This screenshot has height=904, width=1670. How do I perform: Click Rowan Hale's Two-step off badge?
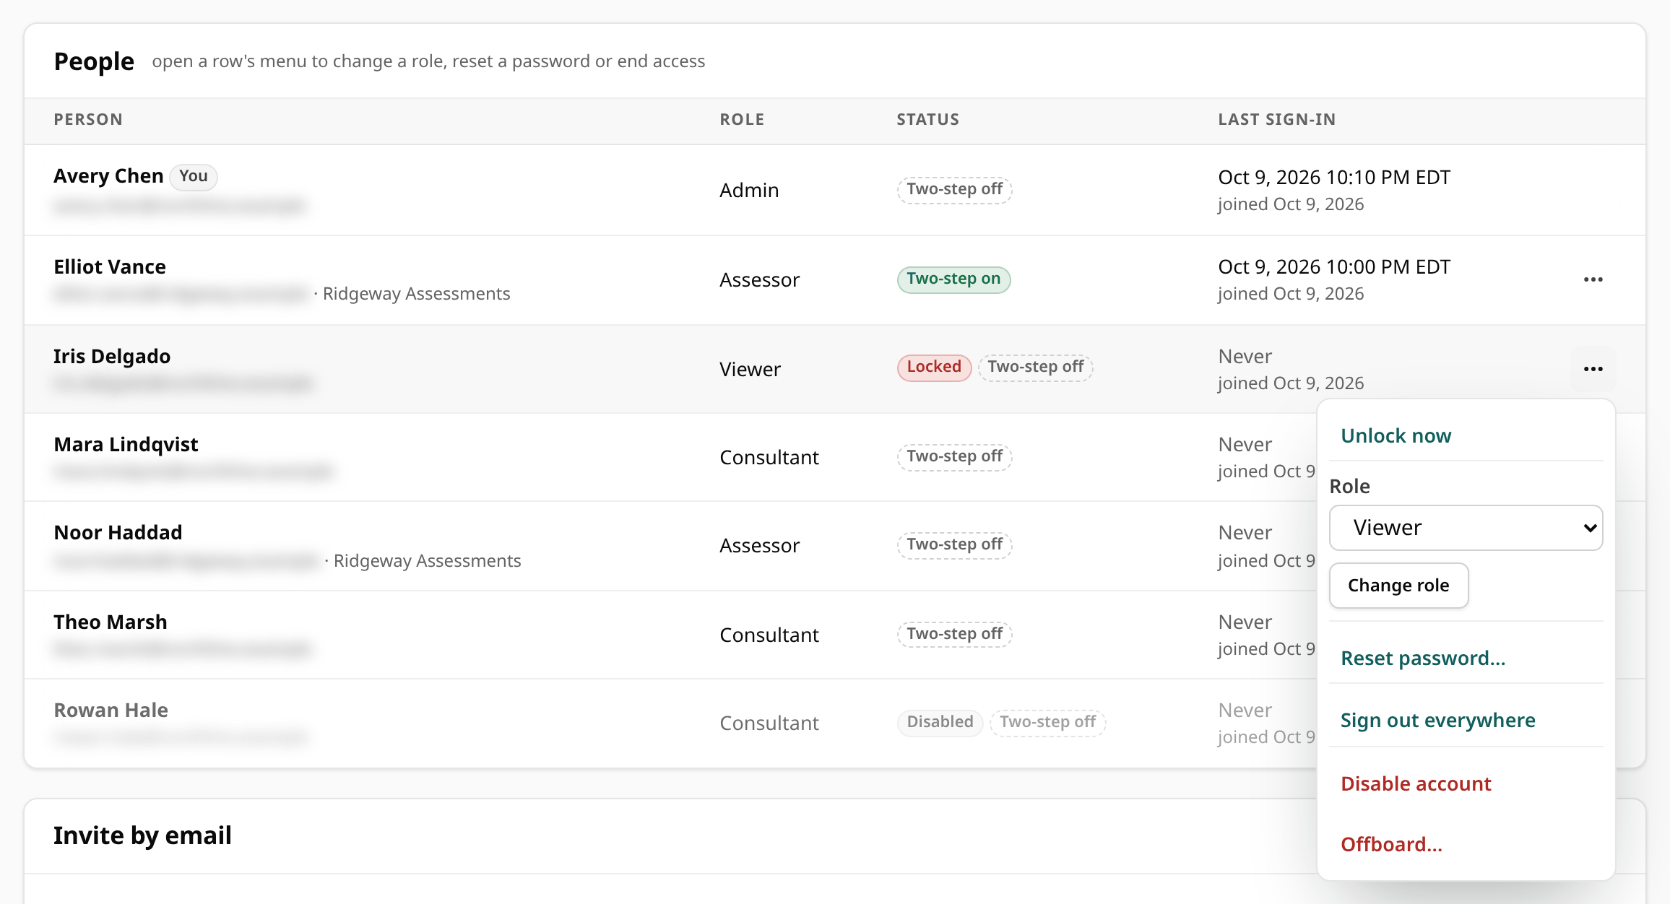pyautogui.click(x=1047, y=722)
